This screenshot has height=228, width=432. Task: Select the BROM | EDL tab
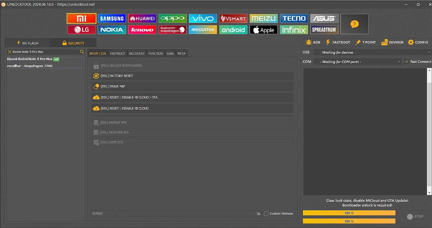(98, 53)
